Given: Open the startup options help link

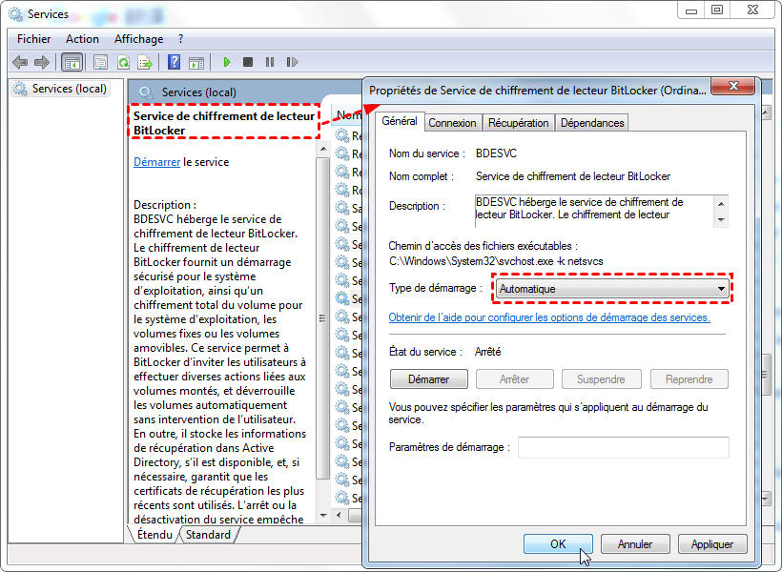Looking at the screenshot, I should [x=549, y=317].
